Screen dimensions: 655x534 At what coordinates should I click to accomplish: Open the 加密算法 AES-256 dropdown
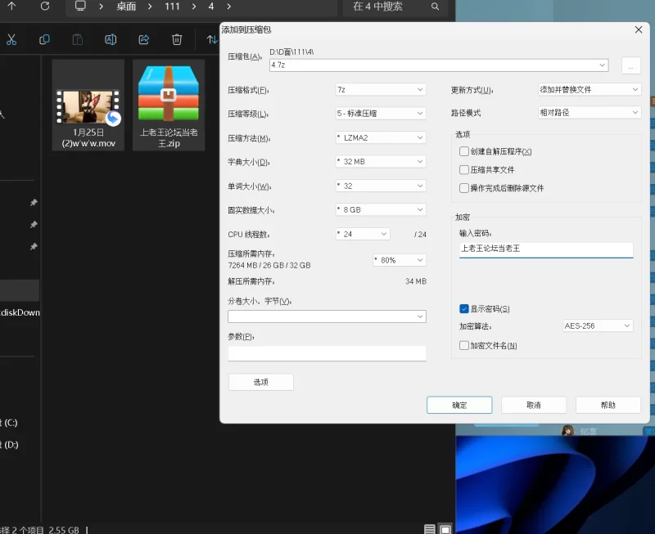598,325
